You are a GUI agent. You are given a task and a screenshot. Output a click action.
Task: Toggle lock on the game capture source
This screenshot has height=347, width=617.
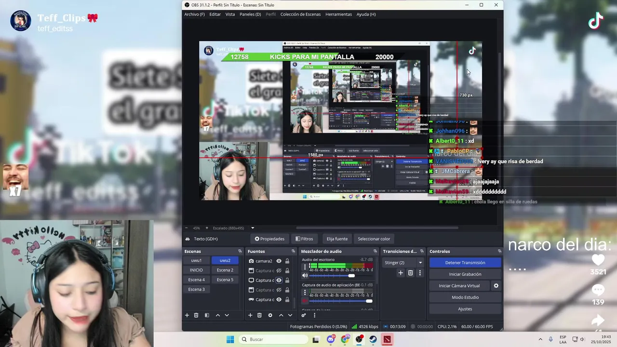coord(287,299)
